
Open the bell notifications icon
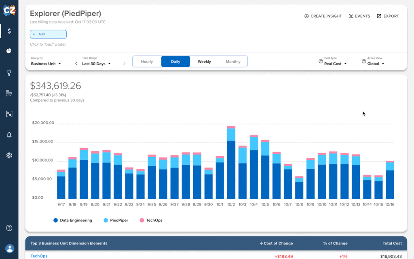(x=9, y=135)
